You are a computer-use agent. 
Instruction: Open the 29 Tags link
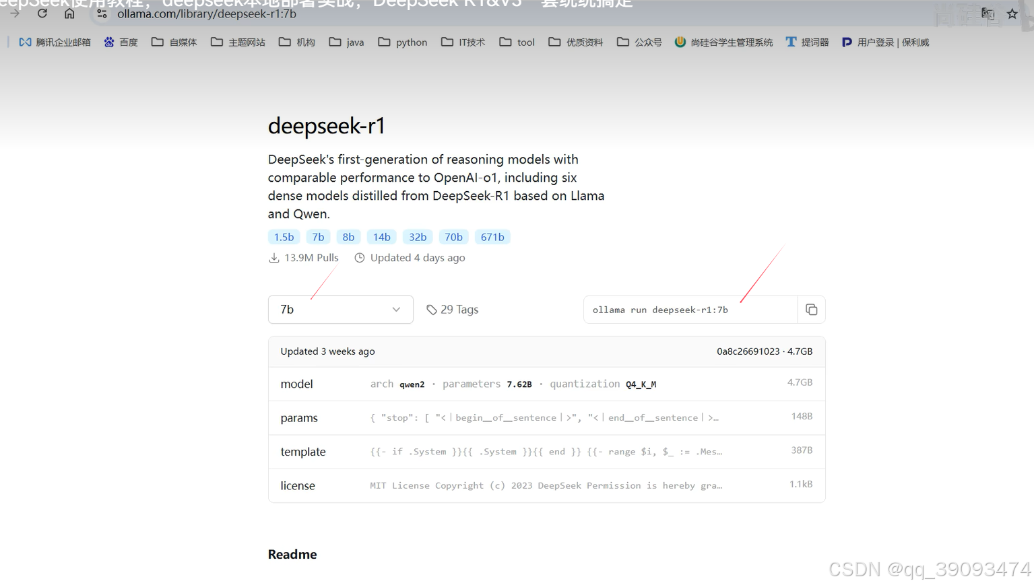(453, 310)
